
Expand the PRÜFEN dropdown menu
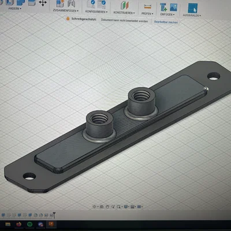[147, 14]
